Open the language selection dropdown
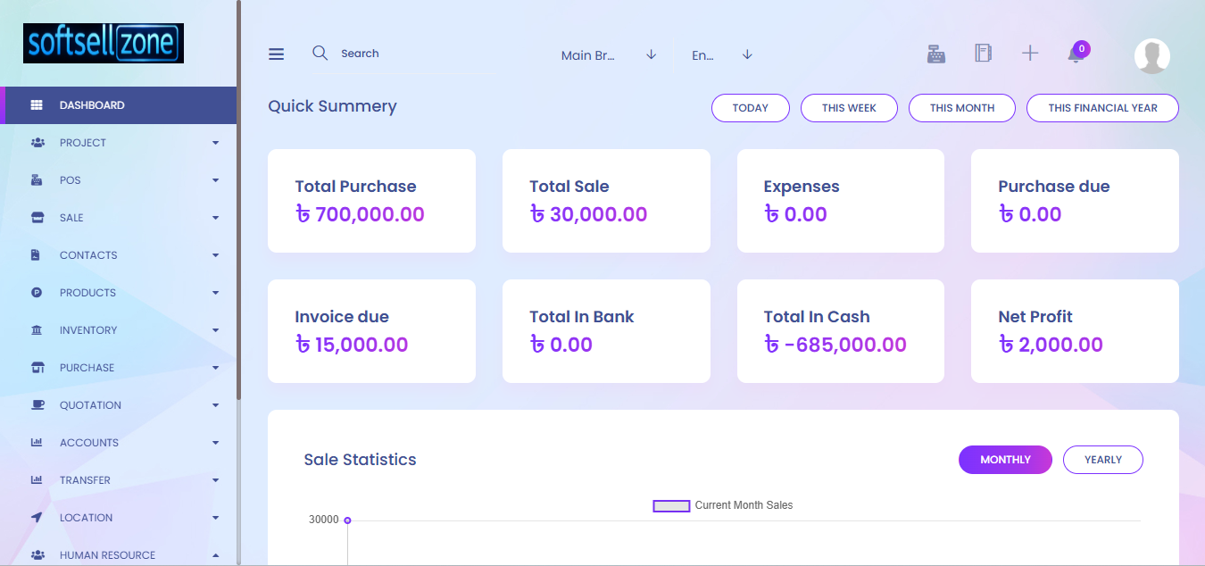This screenshot has width=1205, height=566. point(721,55)
